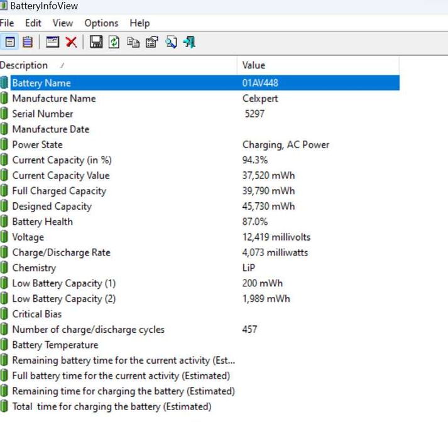448x439 pixels.
Task: Click the battery icon beside Critical Bias
Action: click(x=4, y=314)
